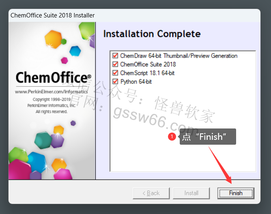Click the red number 1 step badge

coord(172,137)
